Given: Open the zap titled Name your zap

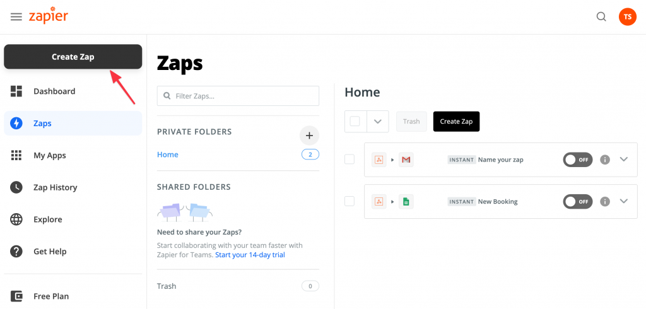Looking at the screenshot, I should click(500, 160).
